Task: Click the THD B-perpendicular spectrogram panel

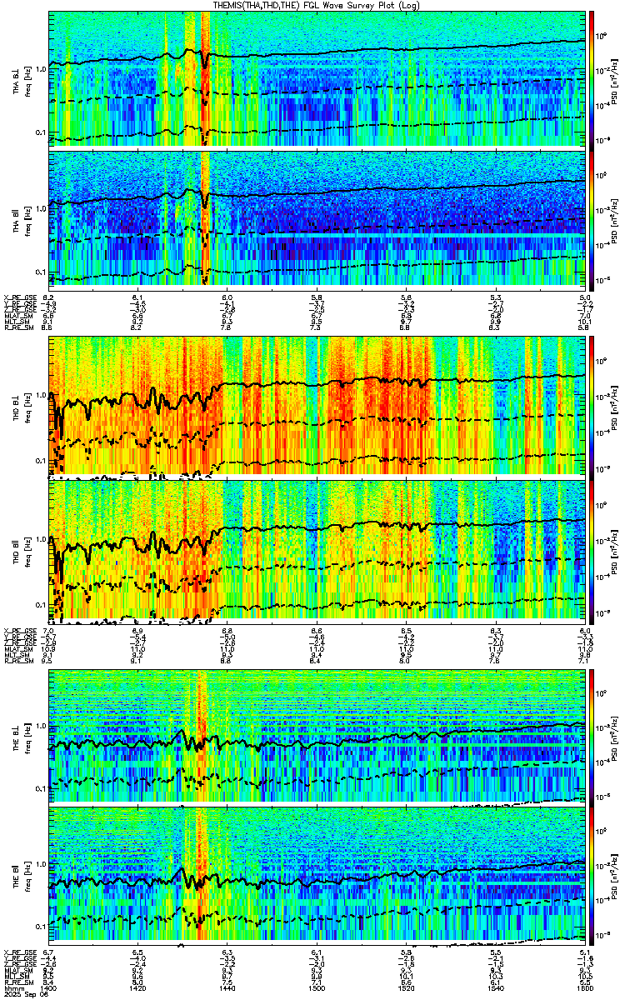Action: (x=317, y=407)
